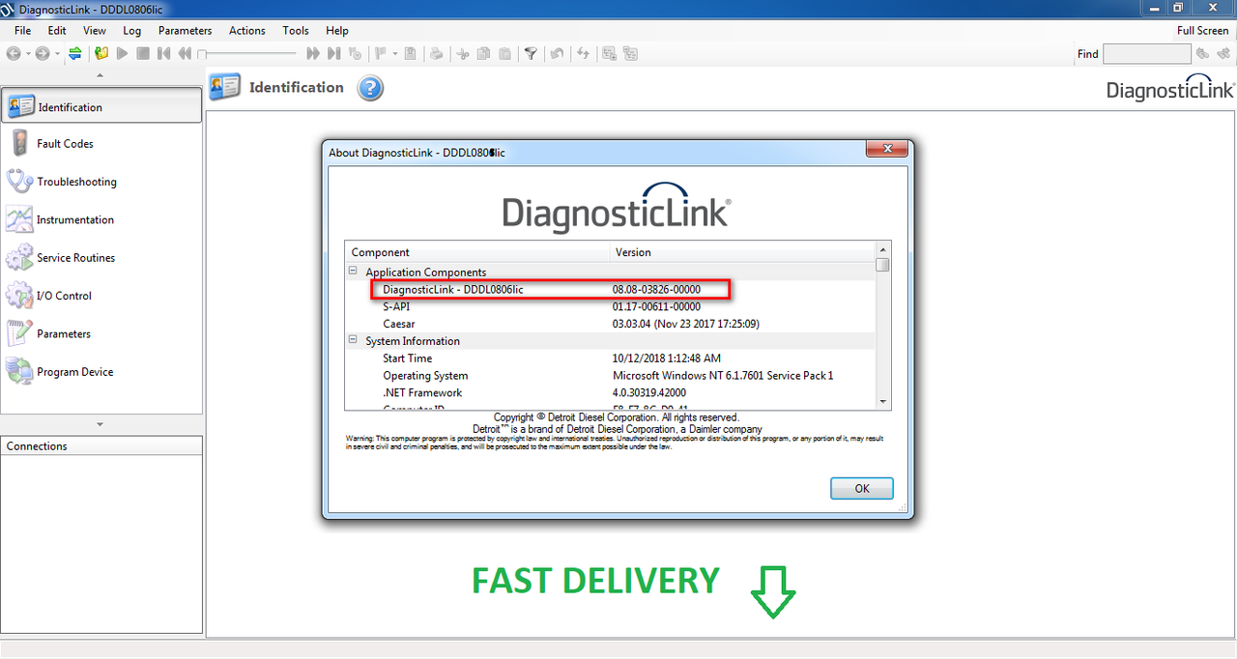Open the flag marker dropdown arrow

[394, 53]
